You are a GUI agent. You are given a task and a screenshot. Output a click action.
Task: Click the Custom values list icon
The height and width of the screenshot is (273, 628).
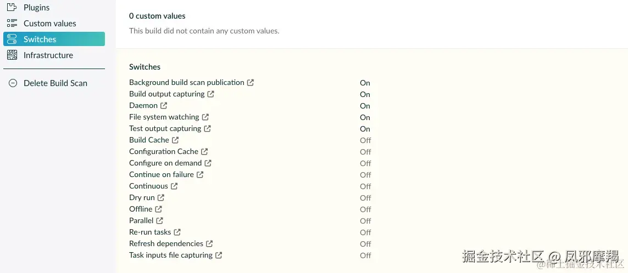tap(12, 24)
